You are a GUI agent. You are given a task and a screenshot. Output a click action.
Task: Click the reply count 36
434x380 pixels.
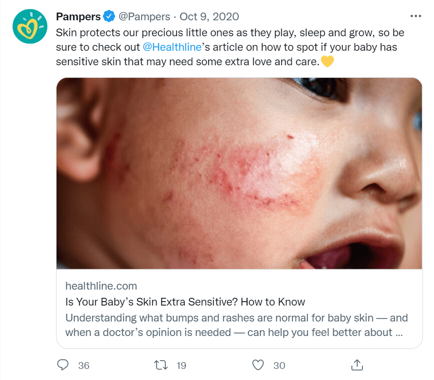pos(84,365)
